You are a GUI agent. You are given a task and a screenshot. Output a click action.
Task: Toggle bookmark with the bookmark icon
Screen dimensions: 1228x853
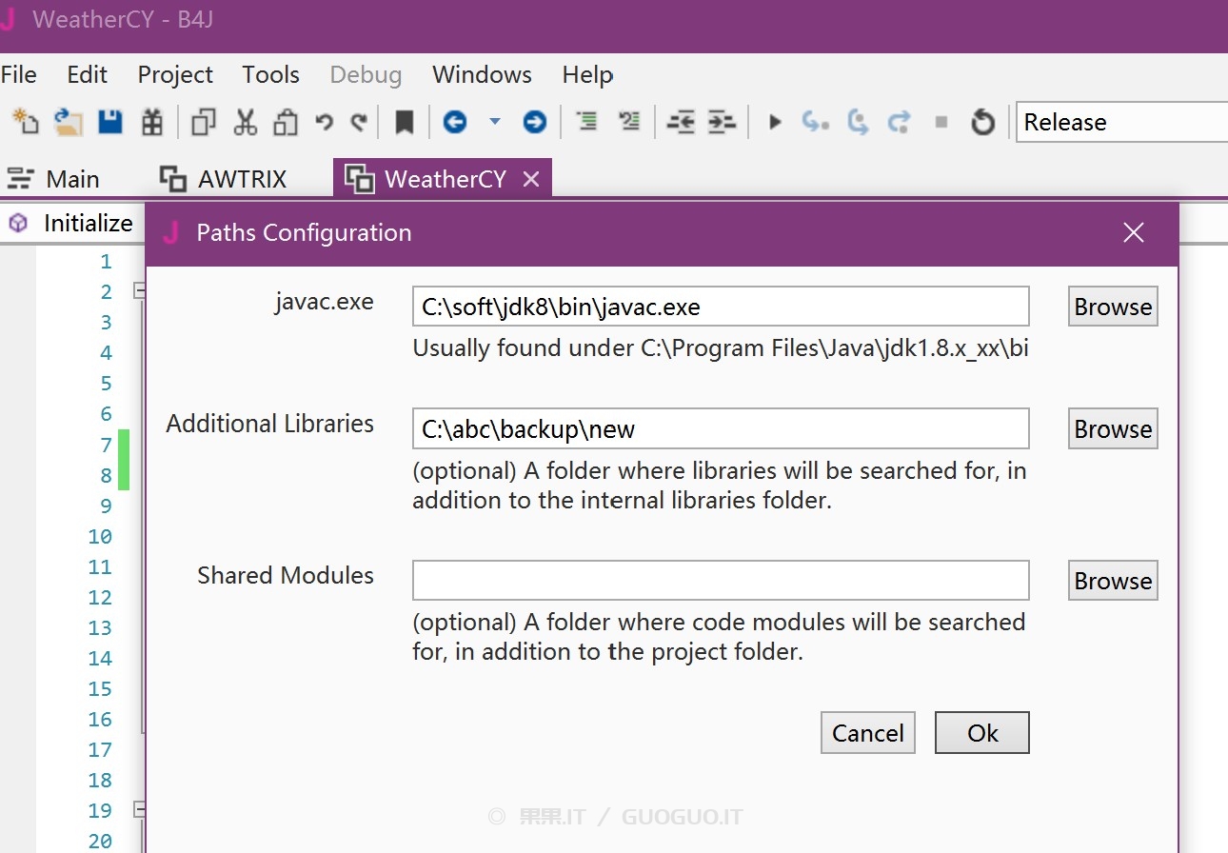click(x=405, y=122)
